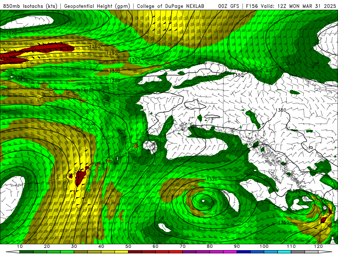
Task: Click the dark blue segment after 90
Action: pos(244,252)
